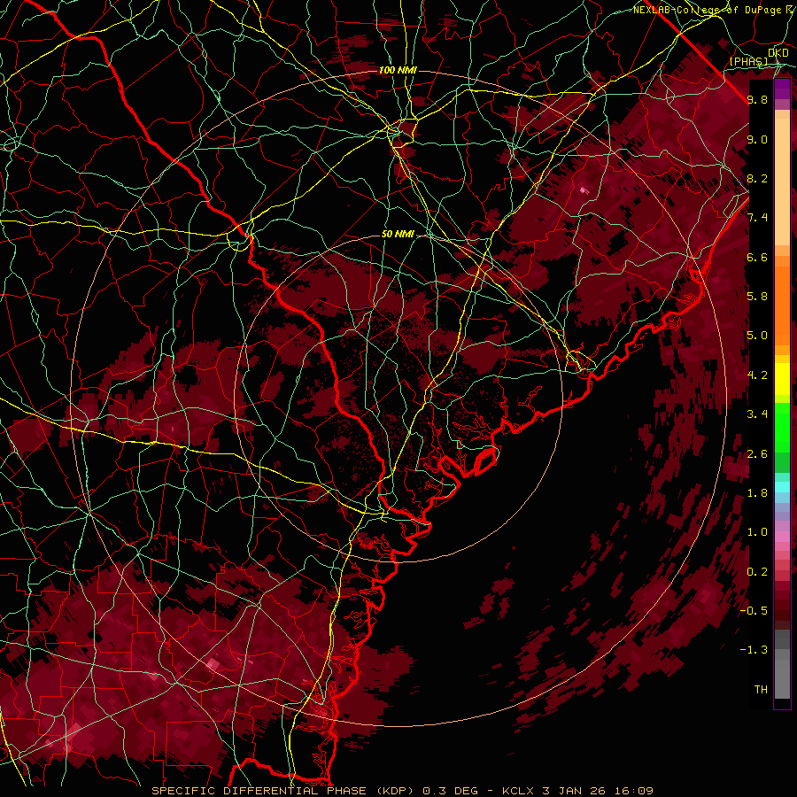797x797 pixels.
Task: Click the 50 NMI range ring label
Action: [x=398, y=235]
